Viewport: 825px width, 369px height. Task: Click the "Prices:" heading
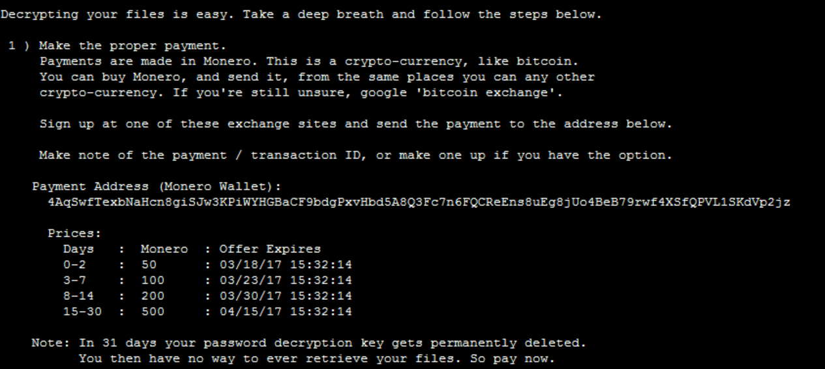[x=74, y=233]
